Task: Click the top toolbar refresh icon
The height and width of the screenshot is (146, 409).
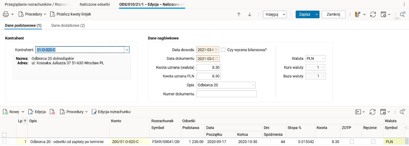Action: click(373, 14)
